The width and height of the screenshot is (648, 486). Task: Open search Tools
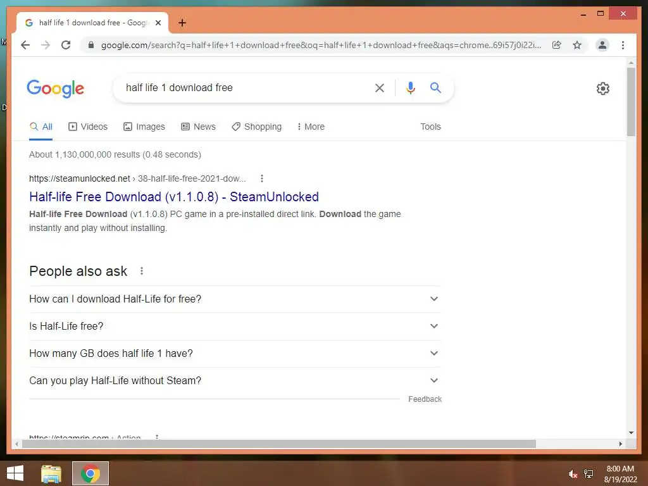pyautogui.click(x=430, y=127)
